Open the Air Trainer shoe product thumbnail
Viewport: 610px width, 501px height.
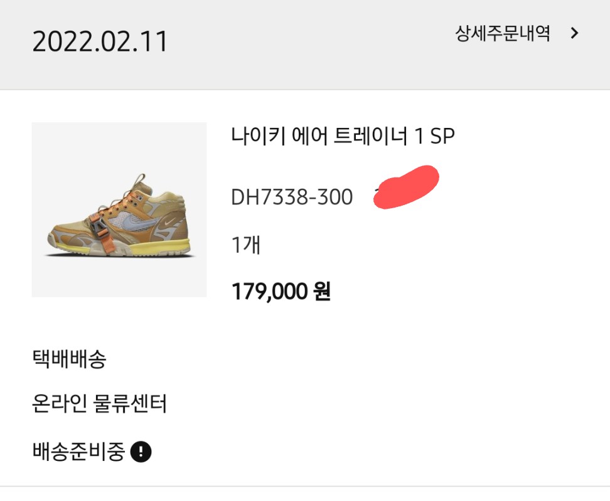tap(119, 209)
